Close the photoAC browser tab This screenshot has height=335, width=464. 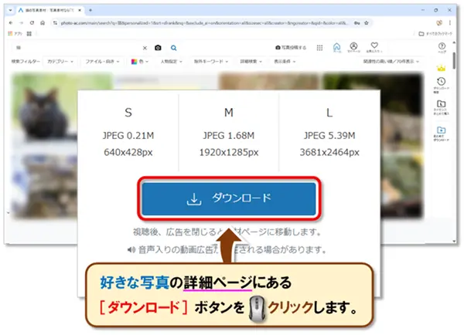[x=80, y=10]
